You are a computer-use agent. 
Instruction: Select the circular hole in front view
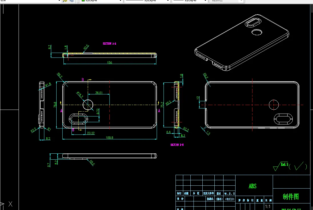pos(88,105)
